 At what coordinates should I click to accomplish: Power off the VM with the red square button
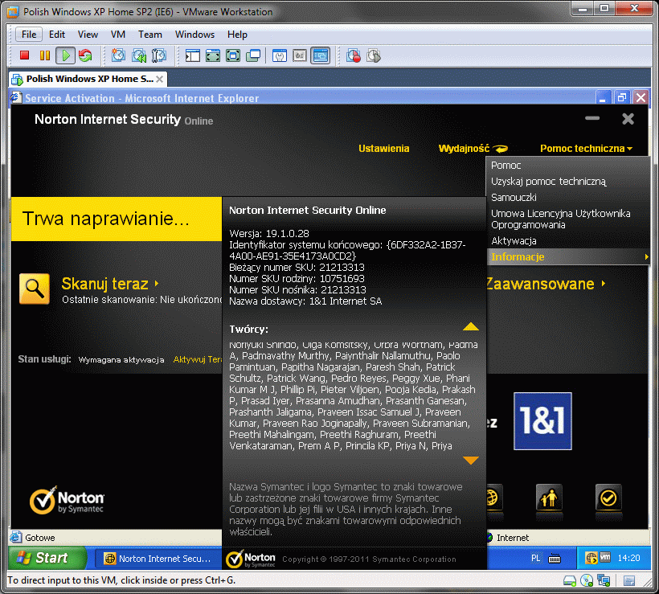24,55
